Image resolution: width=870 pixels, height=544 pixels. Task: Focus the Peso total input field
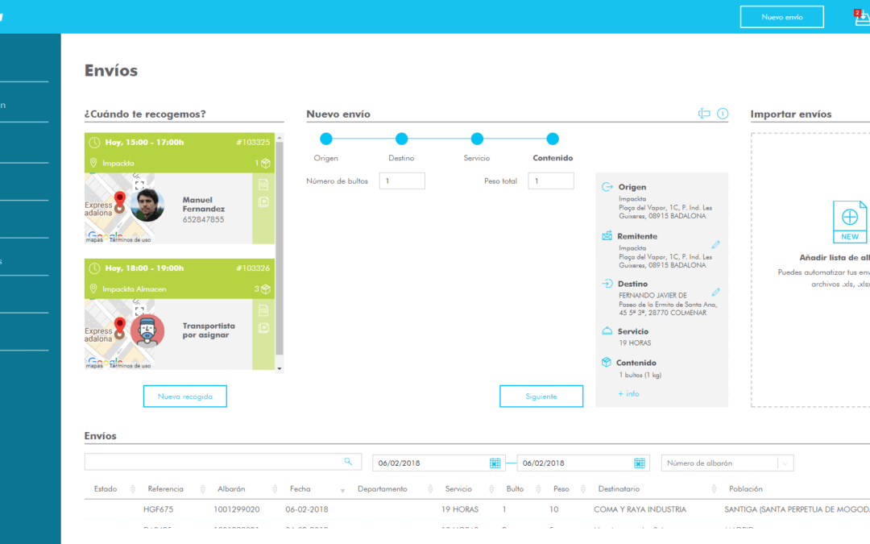pos(551,181)
